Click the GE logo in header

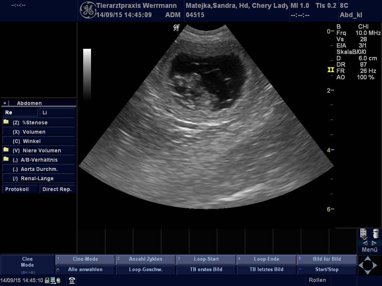click(88, 10)
